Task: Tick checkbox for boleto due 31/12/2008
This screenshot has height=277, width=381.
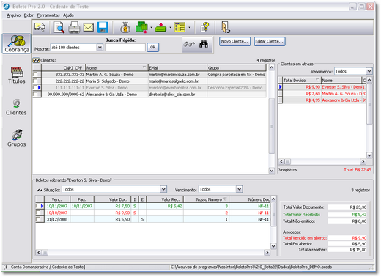Action: 39,219
